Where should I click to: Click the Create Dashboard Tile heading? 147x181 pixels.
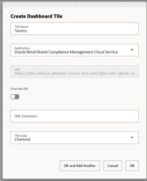point(37,16)
